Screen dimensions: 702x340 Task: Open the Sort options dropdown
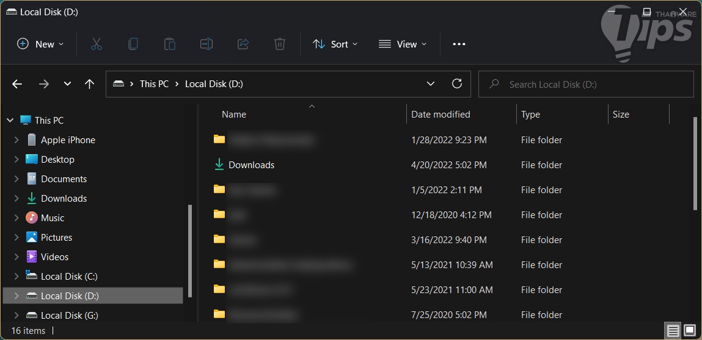(335, 44)
